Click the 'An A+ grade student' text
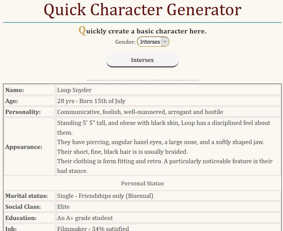The width and height of the screenshot is (283, 231). tap(85, 218)
